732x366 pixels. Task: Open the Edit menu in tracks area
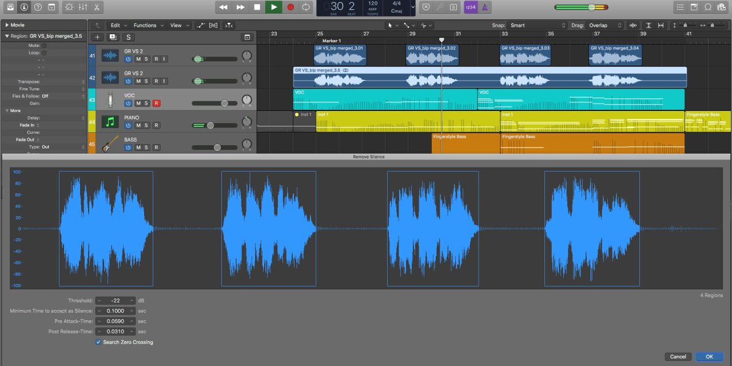(x=118, y=25)
